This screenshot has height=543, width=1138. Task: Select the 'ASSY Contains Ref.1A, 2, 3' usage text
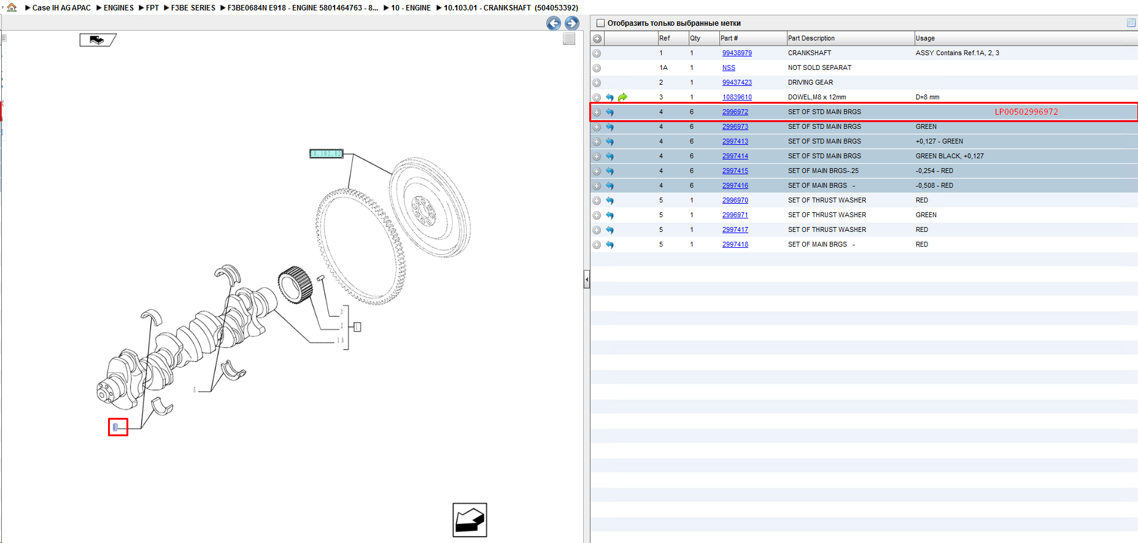click(958, 53)
